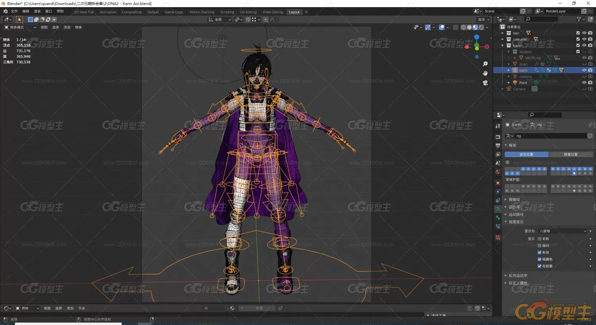Click the Select Box tool arrow icon
Viewport: 596px width, 325px height.
[x=19, y=19]
